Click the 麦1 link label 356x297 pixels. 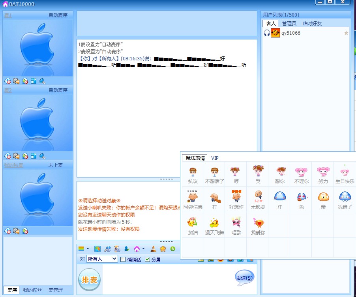[8, 15]
